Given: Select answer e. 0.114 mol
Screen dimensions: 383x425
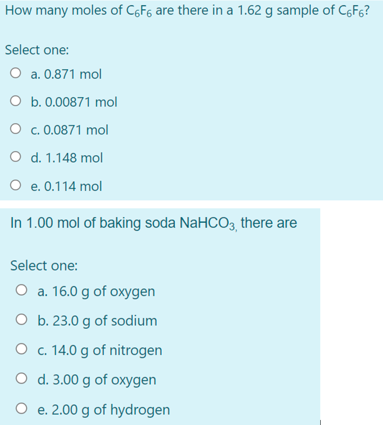Looking at the screenshot, I should coord(15,184).
